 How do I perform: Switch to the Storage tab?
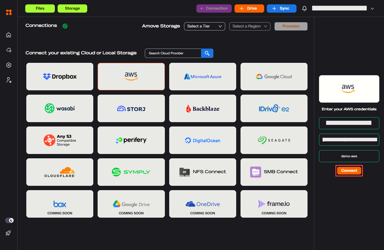point(72,9)
